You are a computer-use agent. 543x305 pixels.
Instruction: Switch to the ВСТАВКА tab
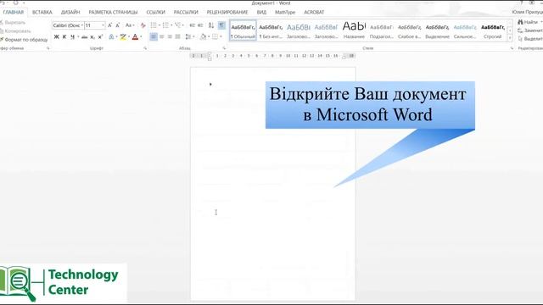(42, 12)
